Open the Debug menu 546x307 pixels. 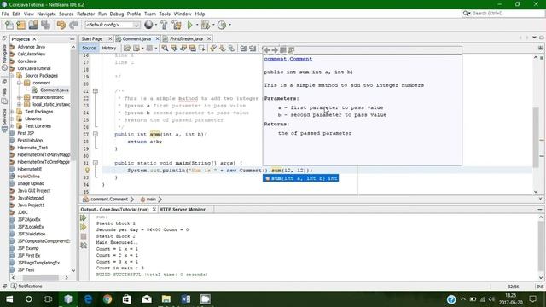point(117,14)
